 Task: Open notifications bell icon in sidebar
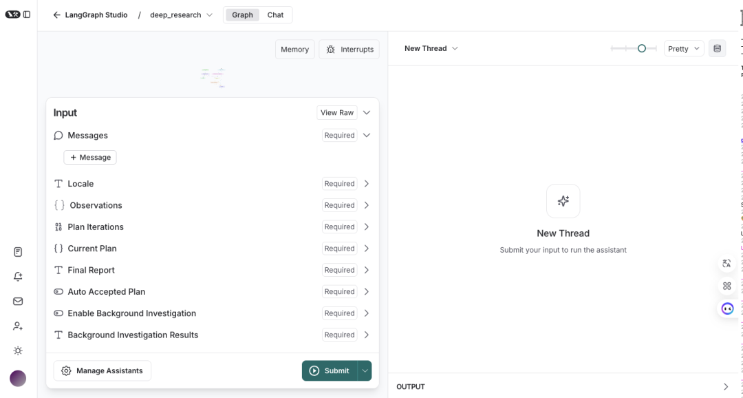(x=18, y=277)
